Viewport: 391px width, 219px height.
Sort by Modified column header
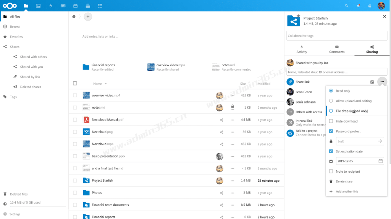pos(264,84)
